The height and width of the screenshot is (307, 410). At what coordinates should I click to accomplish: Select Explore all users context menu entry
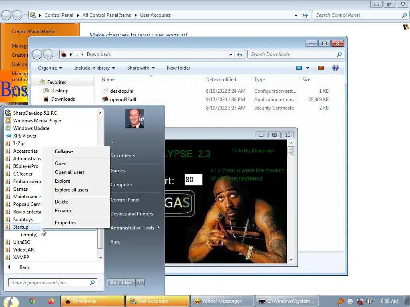(x=71, y=190)
